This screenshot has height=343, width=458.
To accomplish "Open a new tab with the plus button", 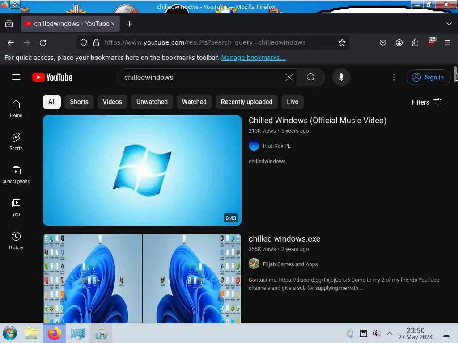I will pyautogui.click(x=129, y=24).
